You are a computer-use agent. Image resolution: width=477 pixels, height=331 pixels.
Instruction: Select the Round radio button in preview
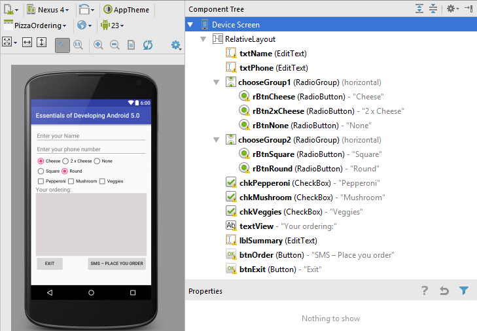click(72, 171)
